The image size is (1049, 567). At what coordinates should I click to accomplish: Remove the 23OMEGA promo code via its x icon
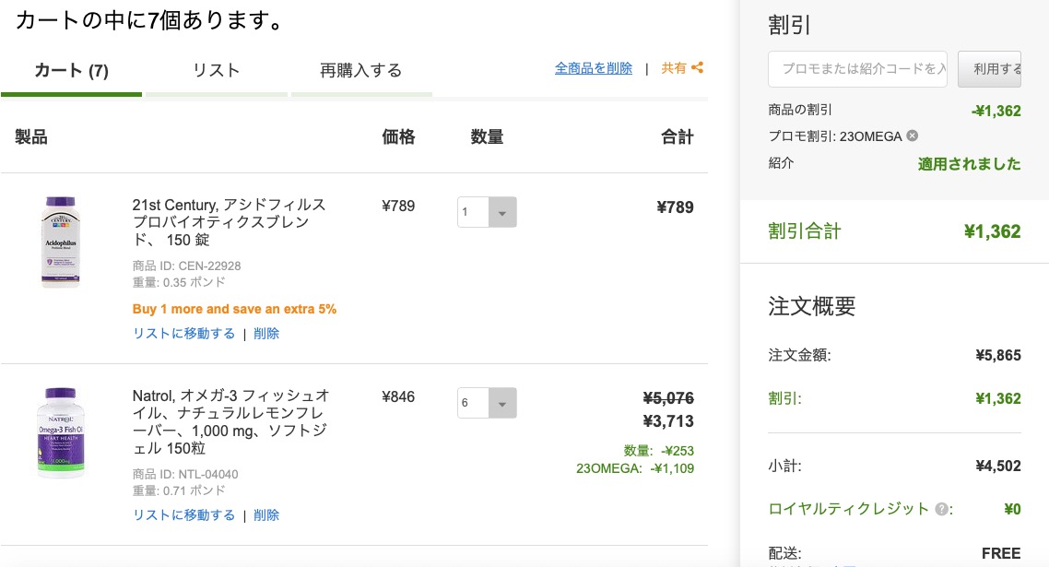point(912,136)
